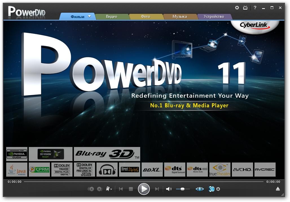290x202 pixels.
Task: Open the Устройство tab
Action: pyautogui.click(x=214, y=16)
